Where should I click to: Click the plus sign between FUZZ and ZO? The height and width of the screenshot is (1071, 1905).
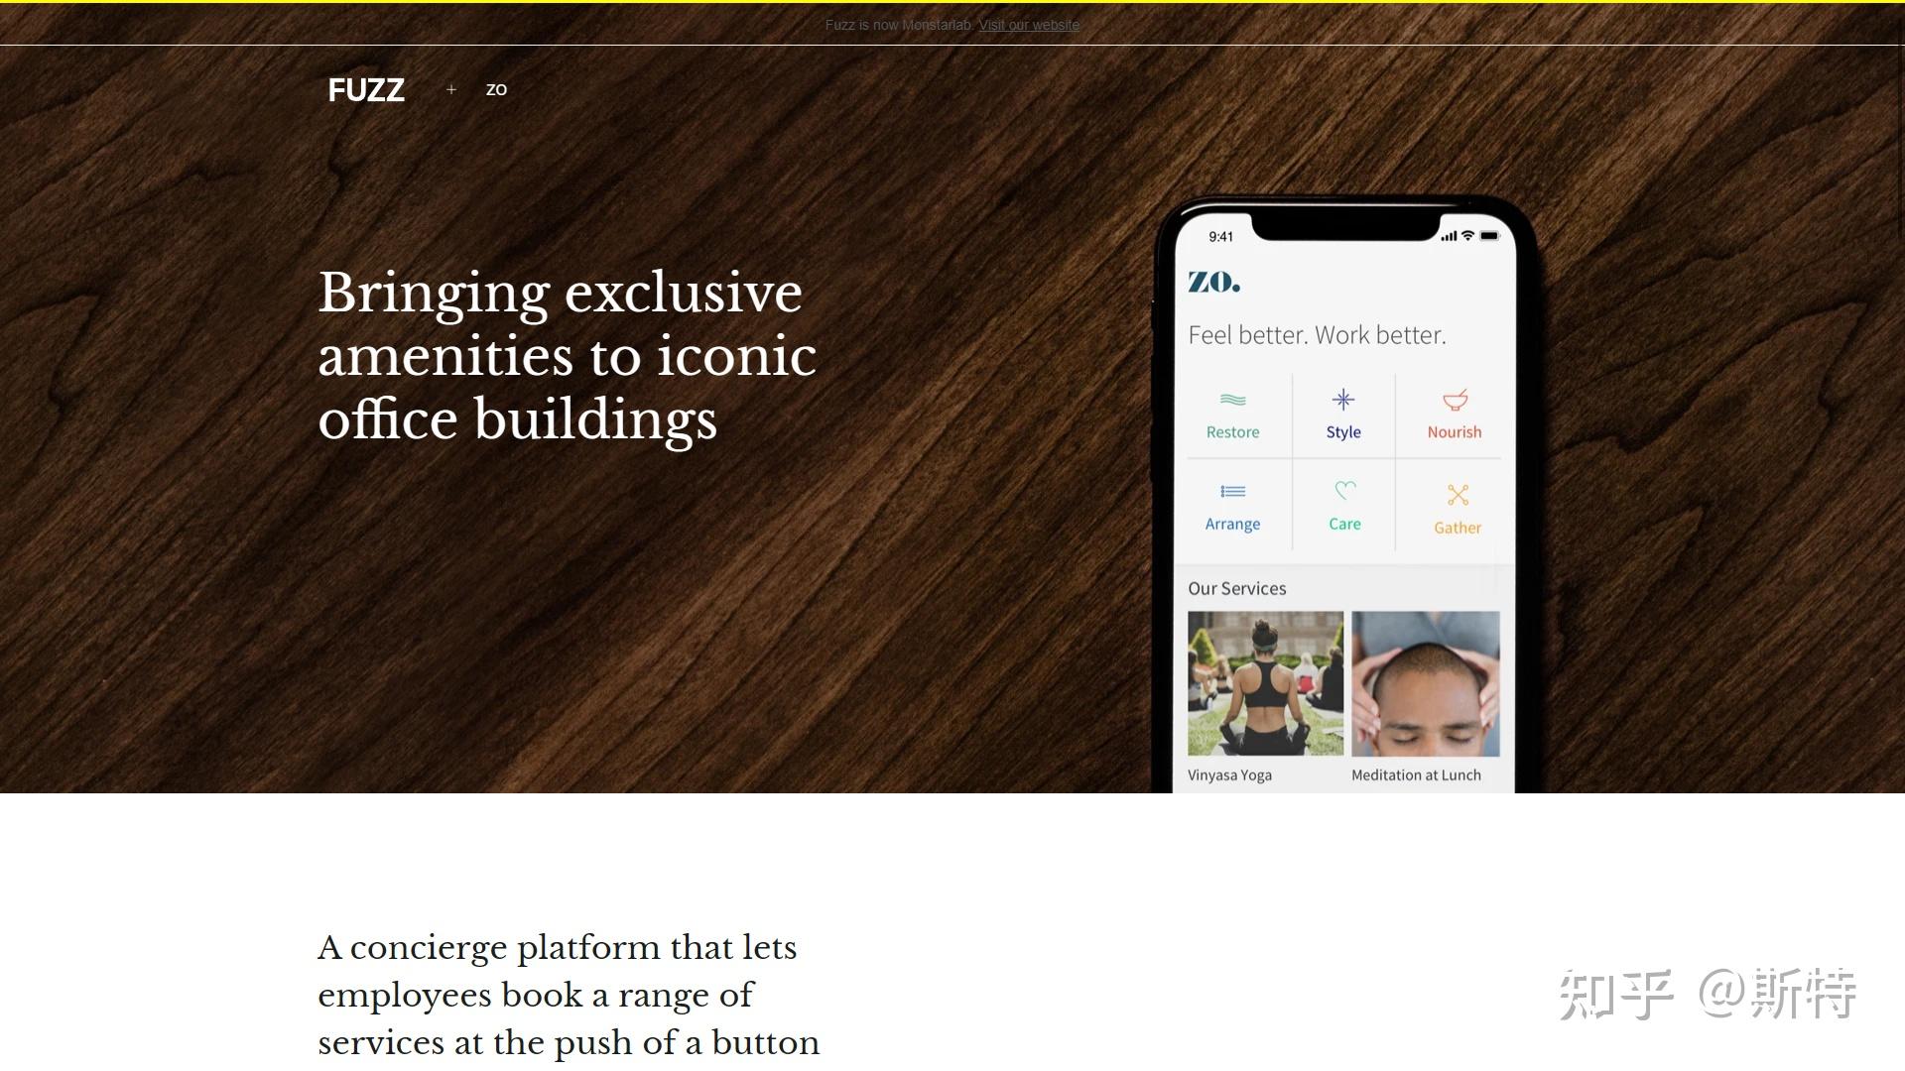pos(451,89)
